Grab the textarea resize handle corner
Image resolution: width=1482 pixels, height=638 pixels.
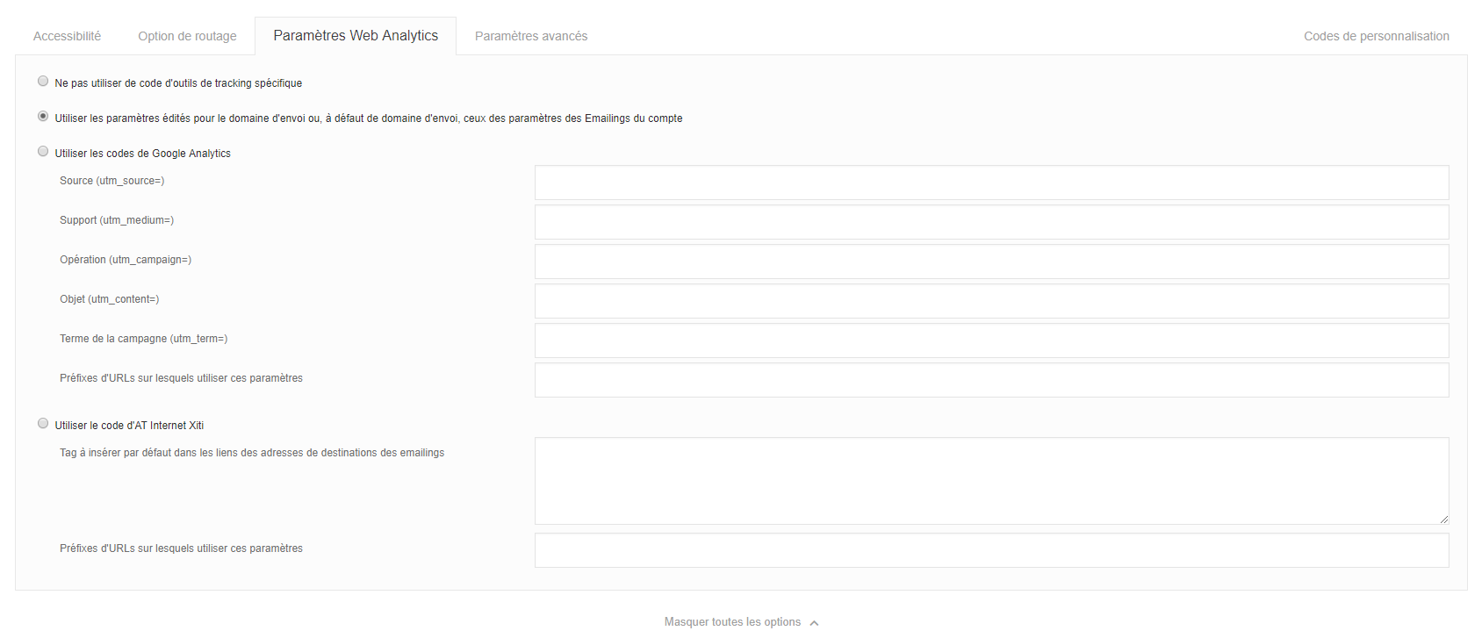[1444, 520]
